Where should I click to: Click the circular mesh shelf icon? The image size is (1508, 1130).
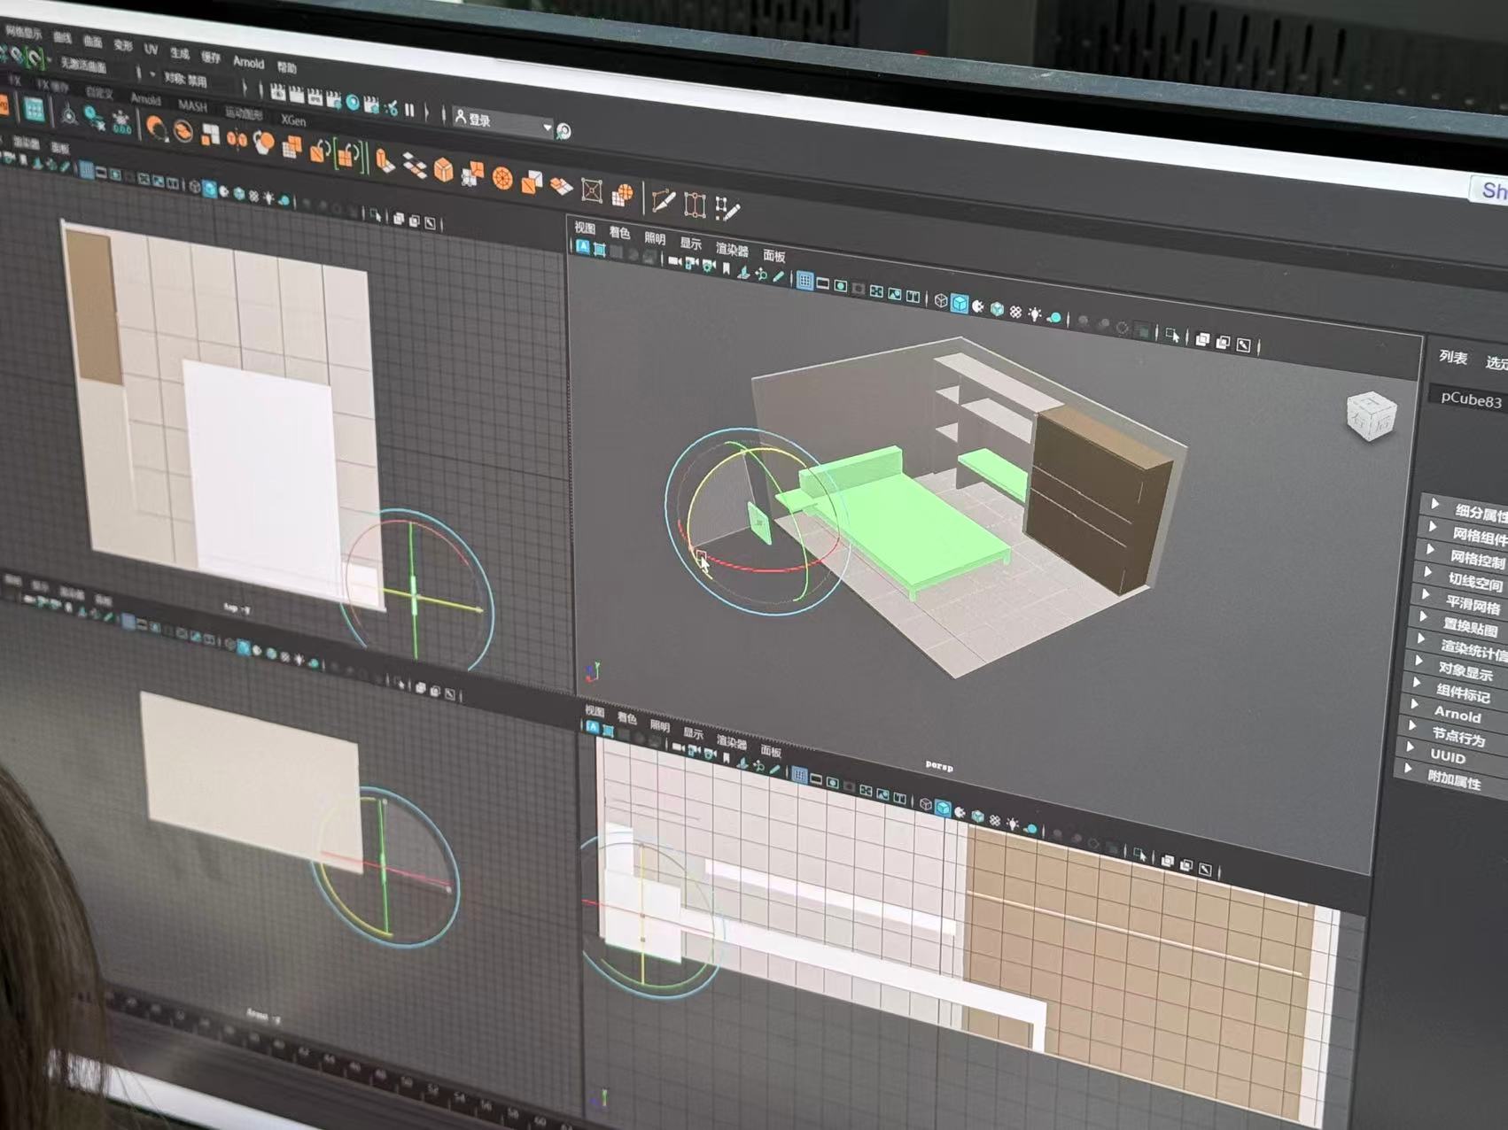502,179
